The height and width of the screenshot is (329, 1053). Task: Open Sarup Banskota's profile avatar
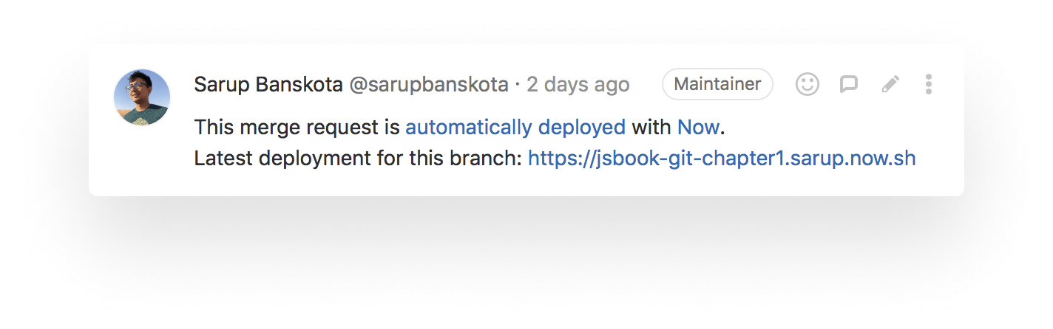click(x=142, y=97)
